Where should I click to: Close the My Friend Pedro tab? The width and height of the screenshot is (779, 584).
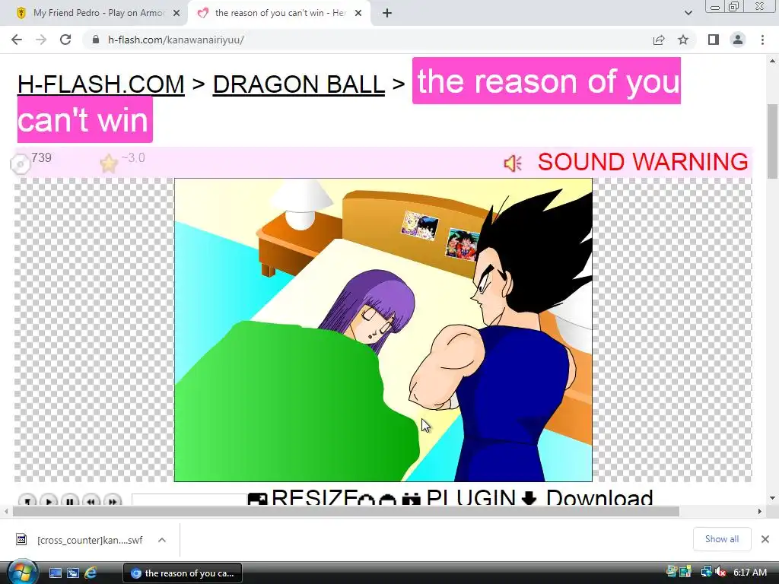point(176,13)
